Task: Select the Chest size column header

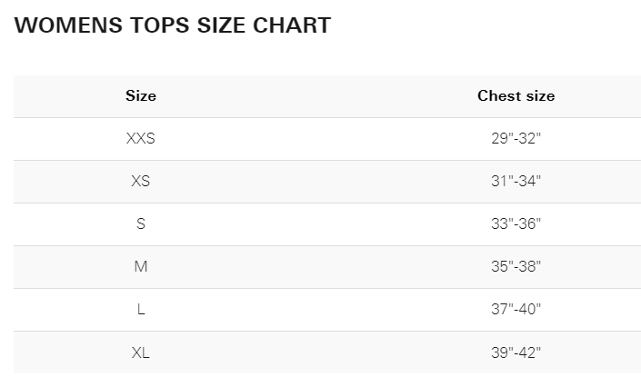Action: coord(516,95)
